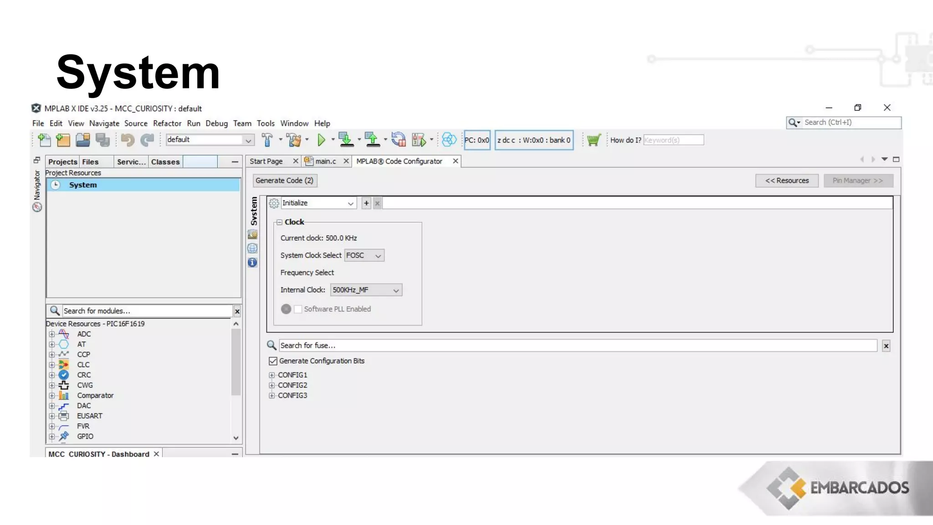
Task: Click the blue info icon beside System
Action: pos(252,262)
